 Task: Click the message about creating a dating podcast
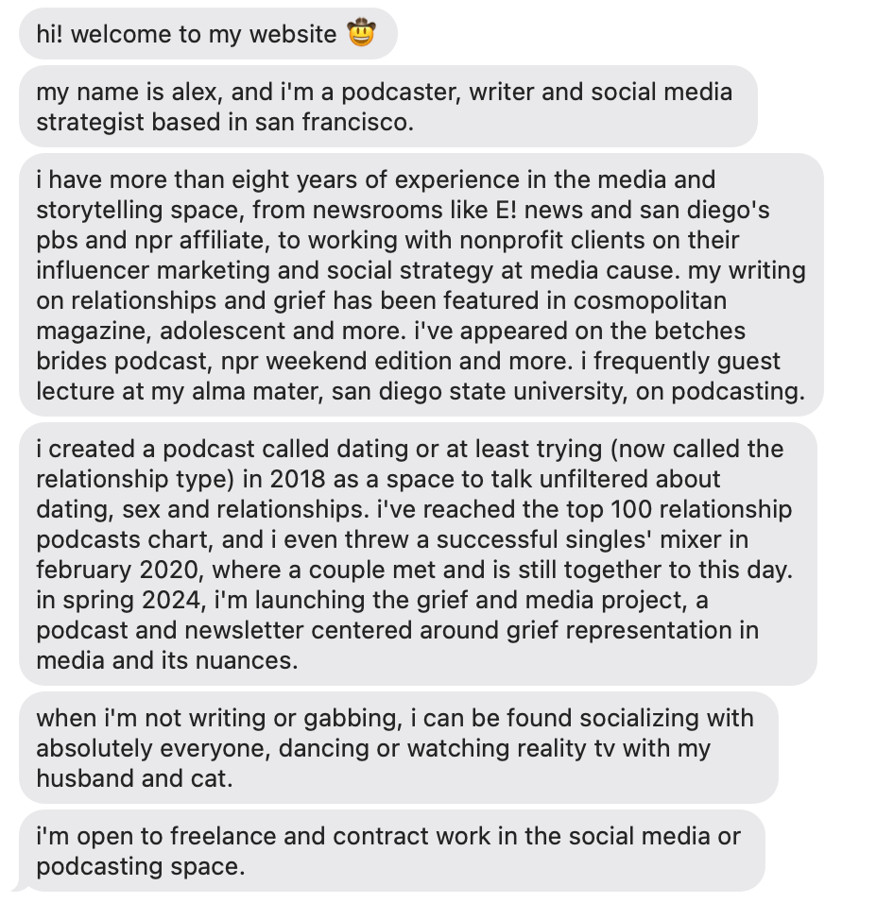pos(417,554)
